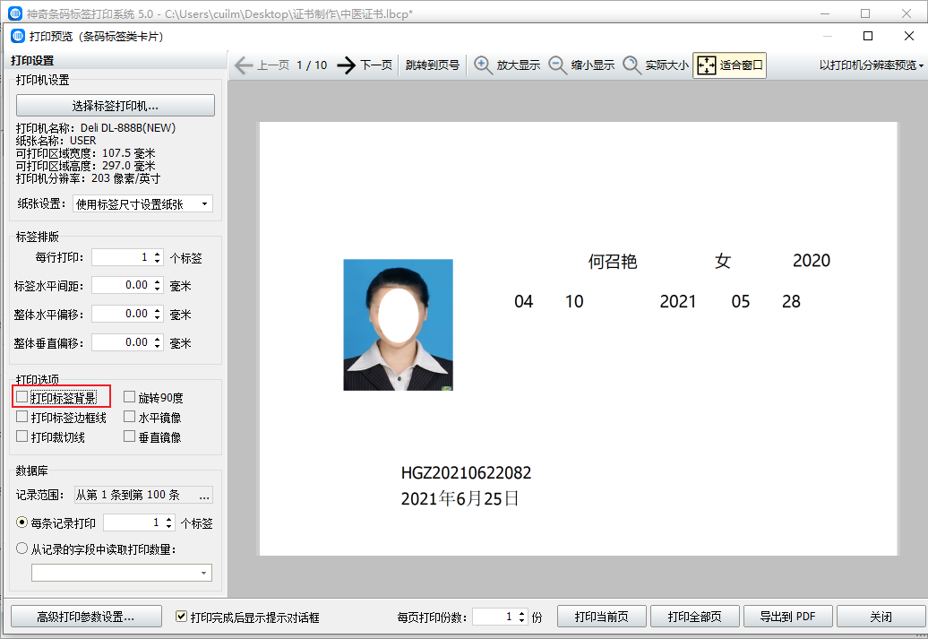Click 适合窗口 toolbar label
The height and width of the screenshot is (639, 928).
pos(741,65)
